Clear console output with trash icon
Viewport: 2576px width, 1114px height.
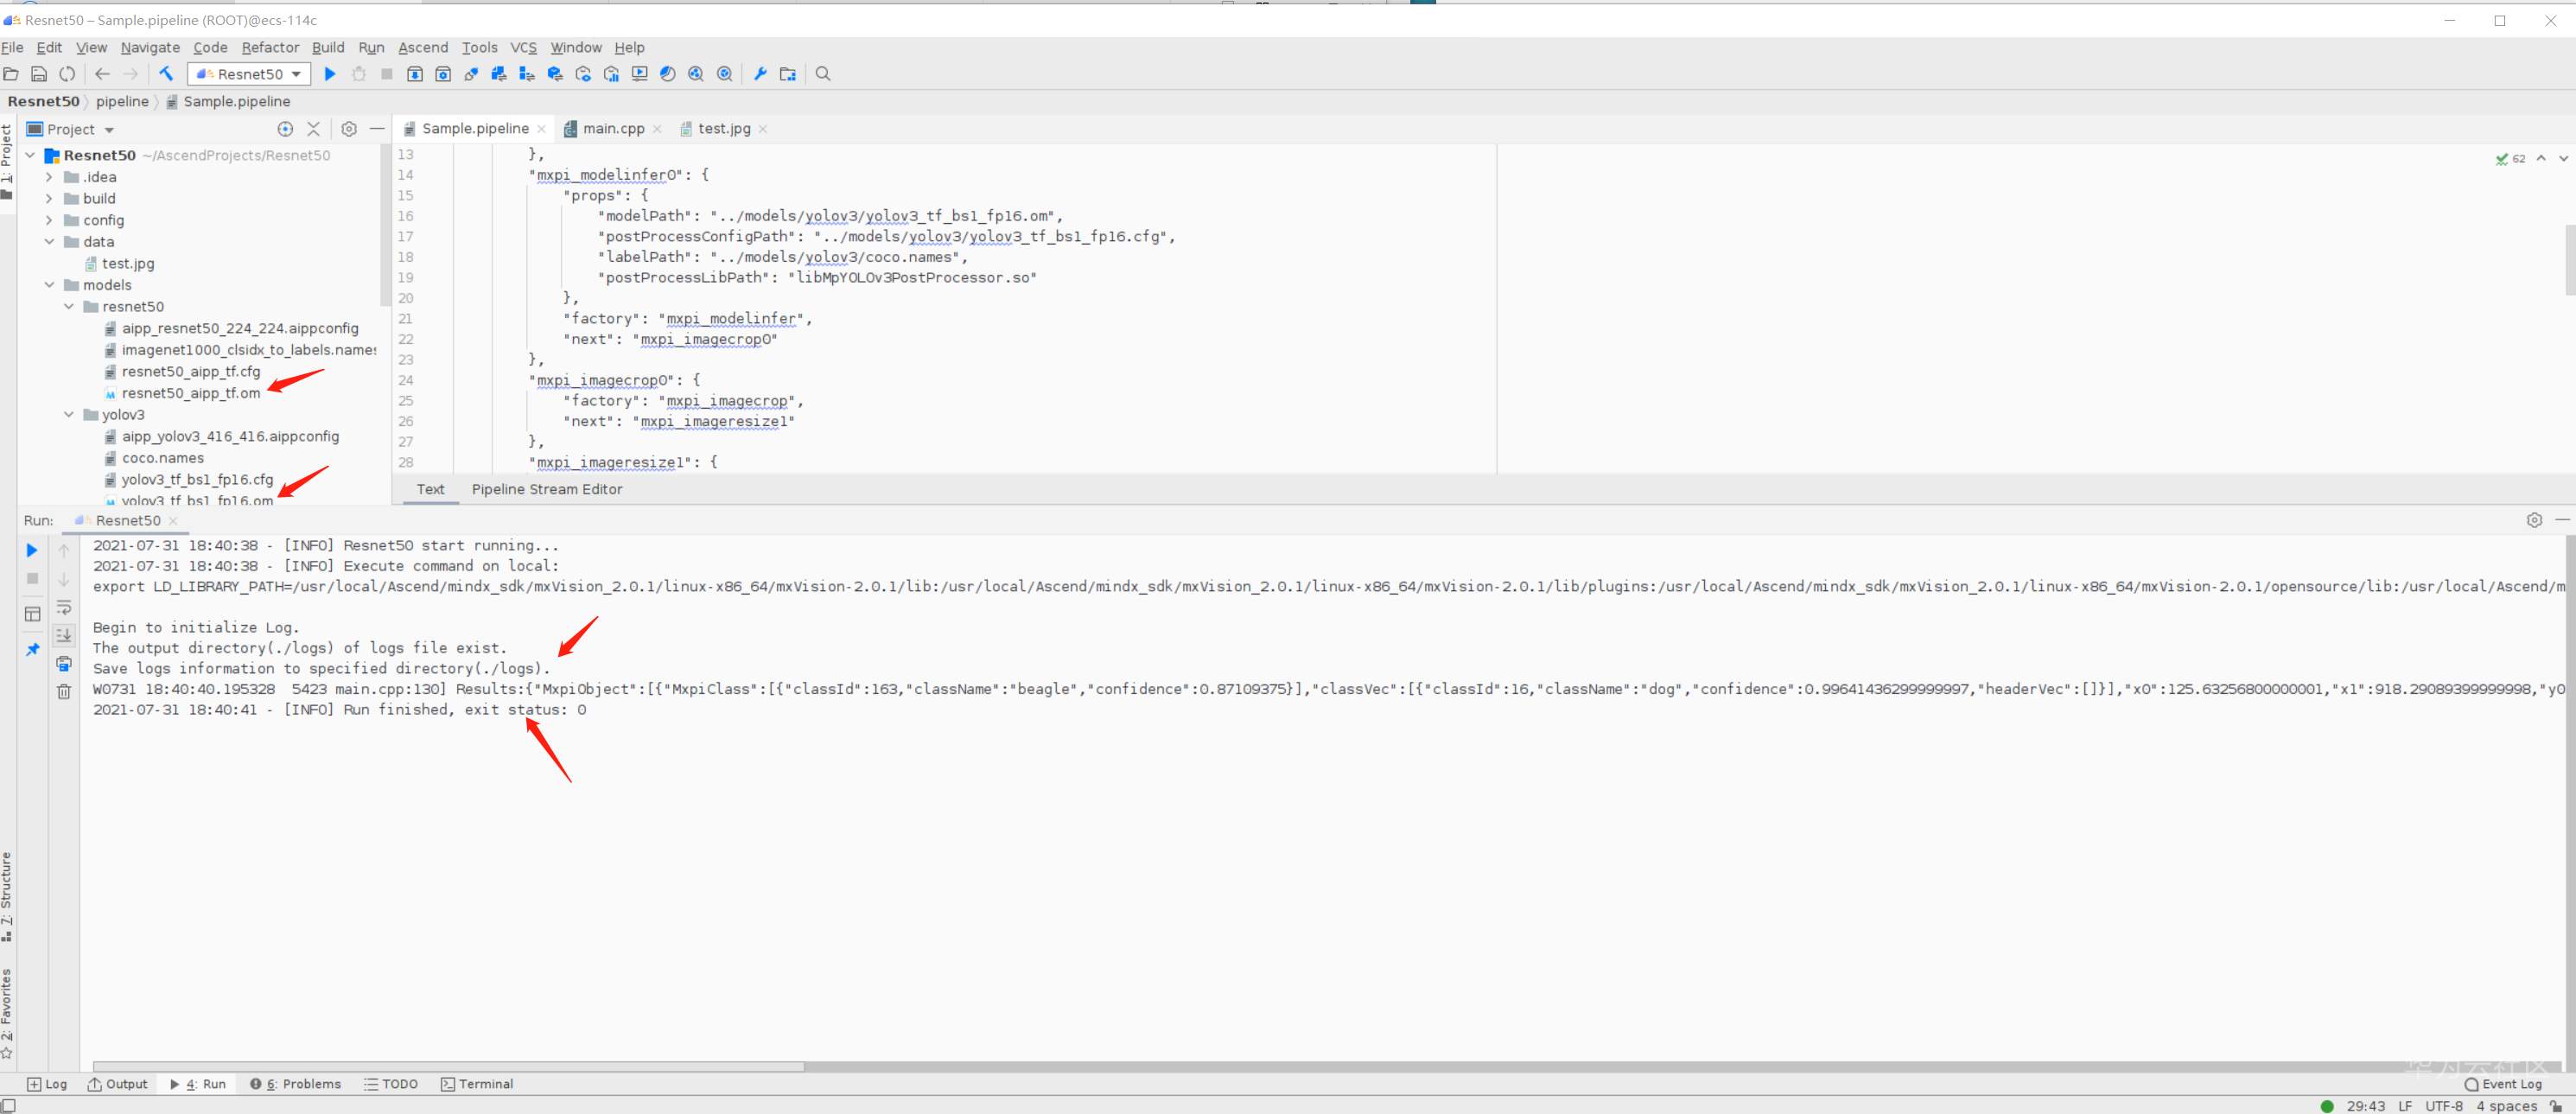[64, 692]
